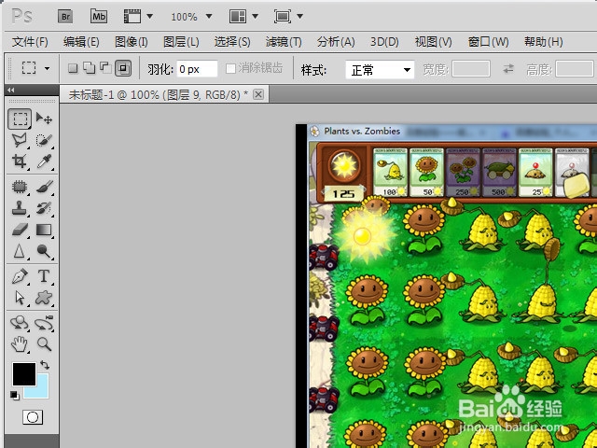Screen dimensions: 597x448
Task: Select the Sharpen/Blur triangle tool
Action: pyautogui.click(x=20, y=251)
